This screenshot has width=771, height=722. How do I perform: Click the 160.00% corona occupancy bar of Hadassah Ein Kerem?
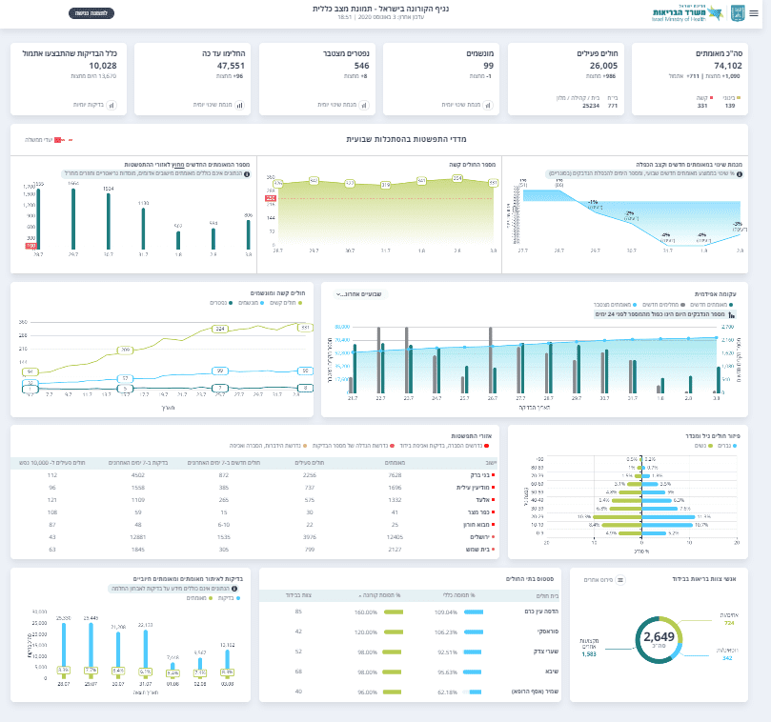pyautogui.click(x=394, y=612)
